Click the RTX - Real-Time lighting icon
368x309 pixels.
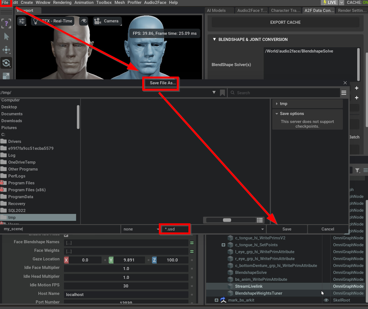(35, 21)
